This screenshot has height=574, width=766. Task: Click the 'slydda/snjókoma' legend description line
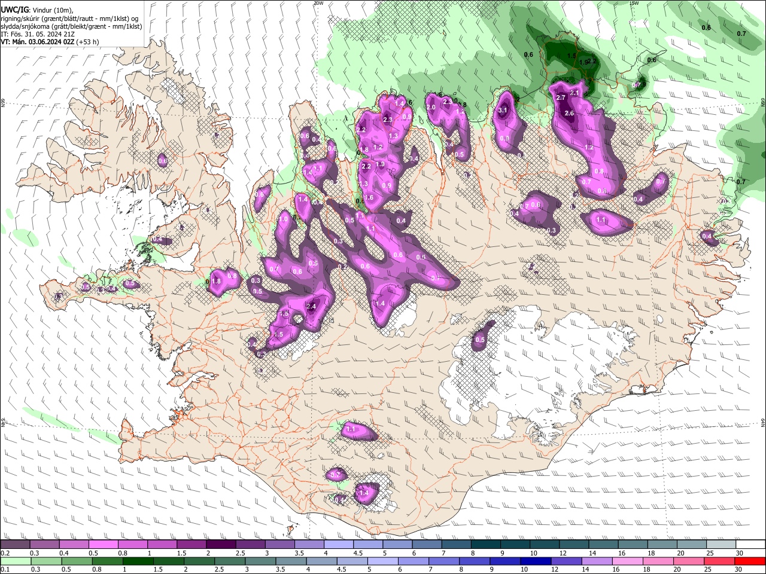pos(71,26)
